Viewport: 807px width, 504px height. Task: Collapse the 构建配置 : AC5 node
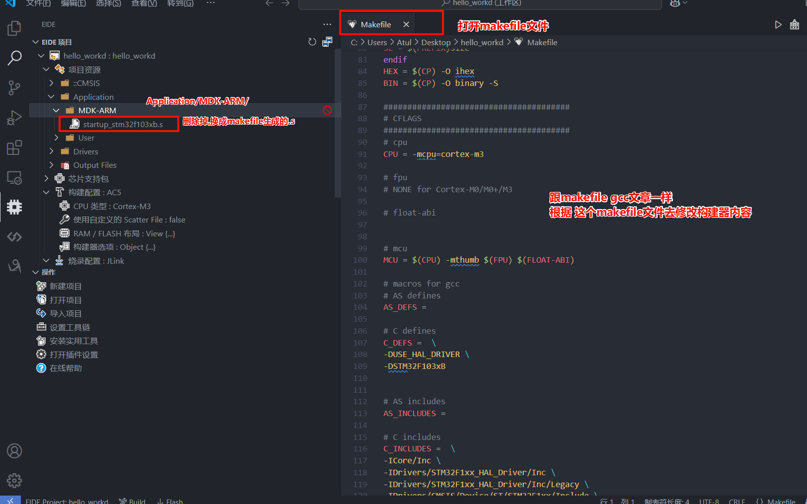pyautogui.click(x=46, y=192)
